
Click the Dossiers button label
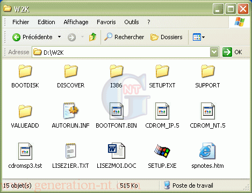pos(171,37)
